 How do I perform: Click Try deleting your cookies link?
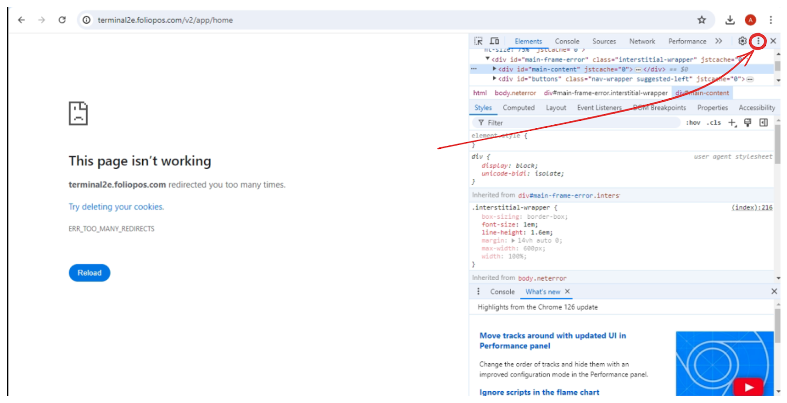pos(116,207)
